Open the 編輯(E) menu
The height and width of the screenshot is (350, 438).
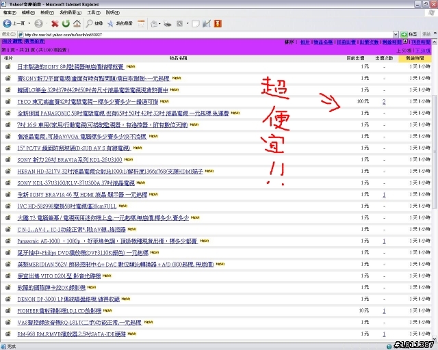coord(28,12)
